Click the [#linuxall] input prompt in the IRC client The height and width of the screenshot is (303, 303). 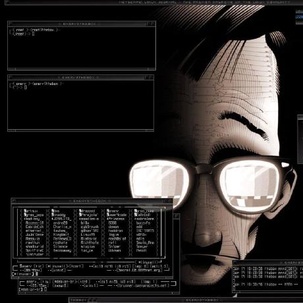(23, 274)
